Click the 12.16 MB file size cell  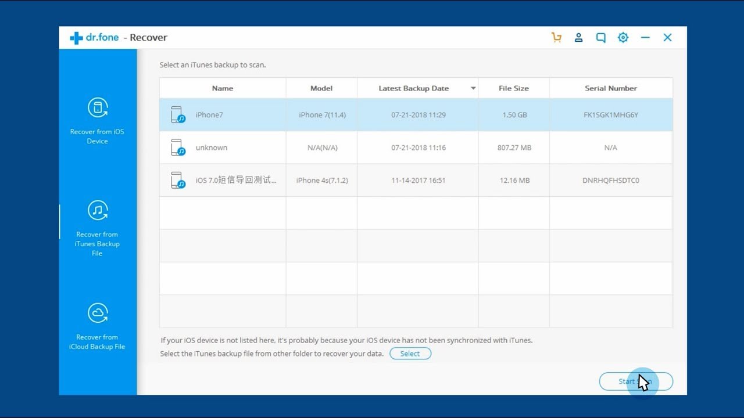tap(514, 181)
